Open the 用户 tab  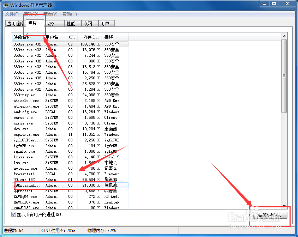[x=107, y=24]
